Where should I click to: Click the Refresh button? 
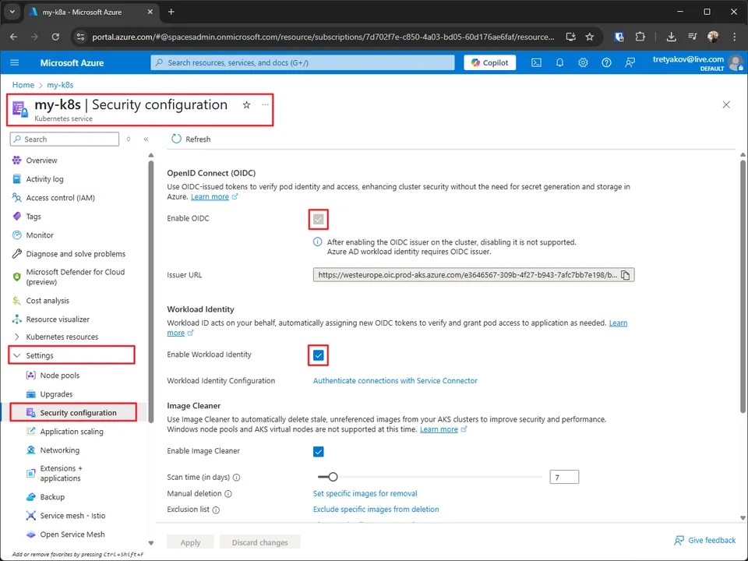[191, 139]
